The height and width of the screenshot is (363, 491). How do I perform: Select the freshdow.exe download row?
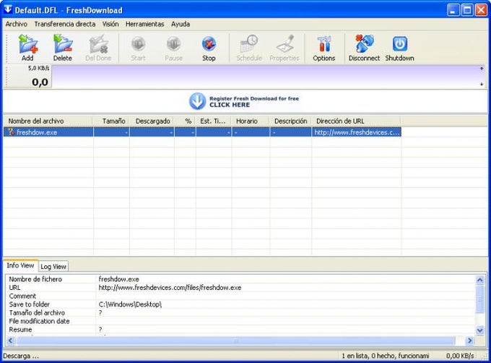tap(202, 132)
